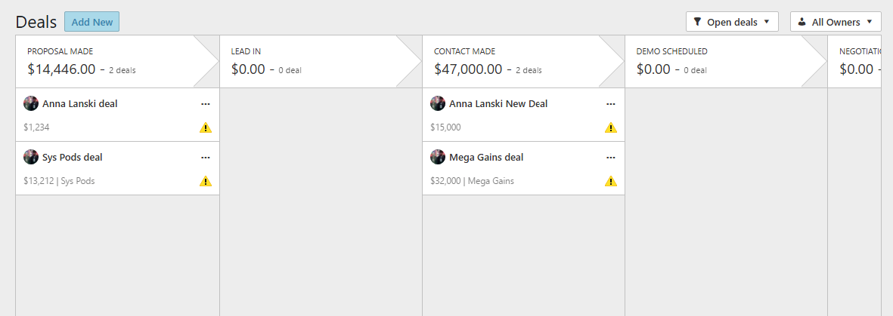Click the owner avatar on Mega Gains deal
Image resolution: width=893 pixels, height=316 pixels.
(x=437, y=157)
